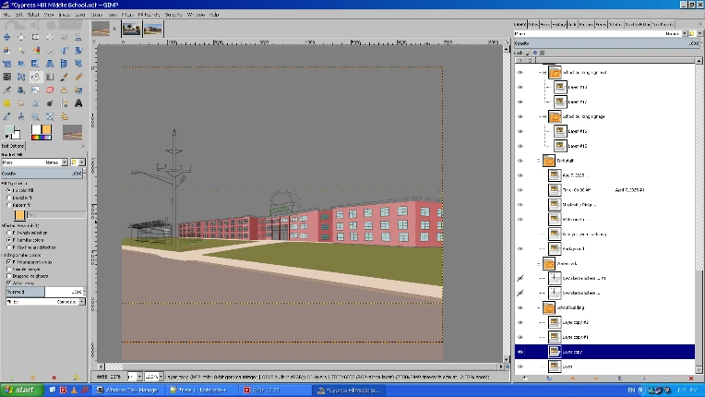Collapse the Text stuff layer group

pyautogui.click(x=538, y=161)
